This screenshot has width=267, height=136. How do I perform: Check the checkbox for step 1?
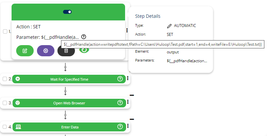coord(5,32)
